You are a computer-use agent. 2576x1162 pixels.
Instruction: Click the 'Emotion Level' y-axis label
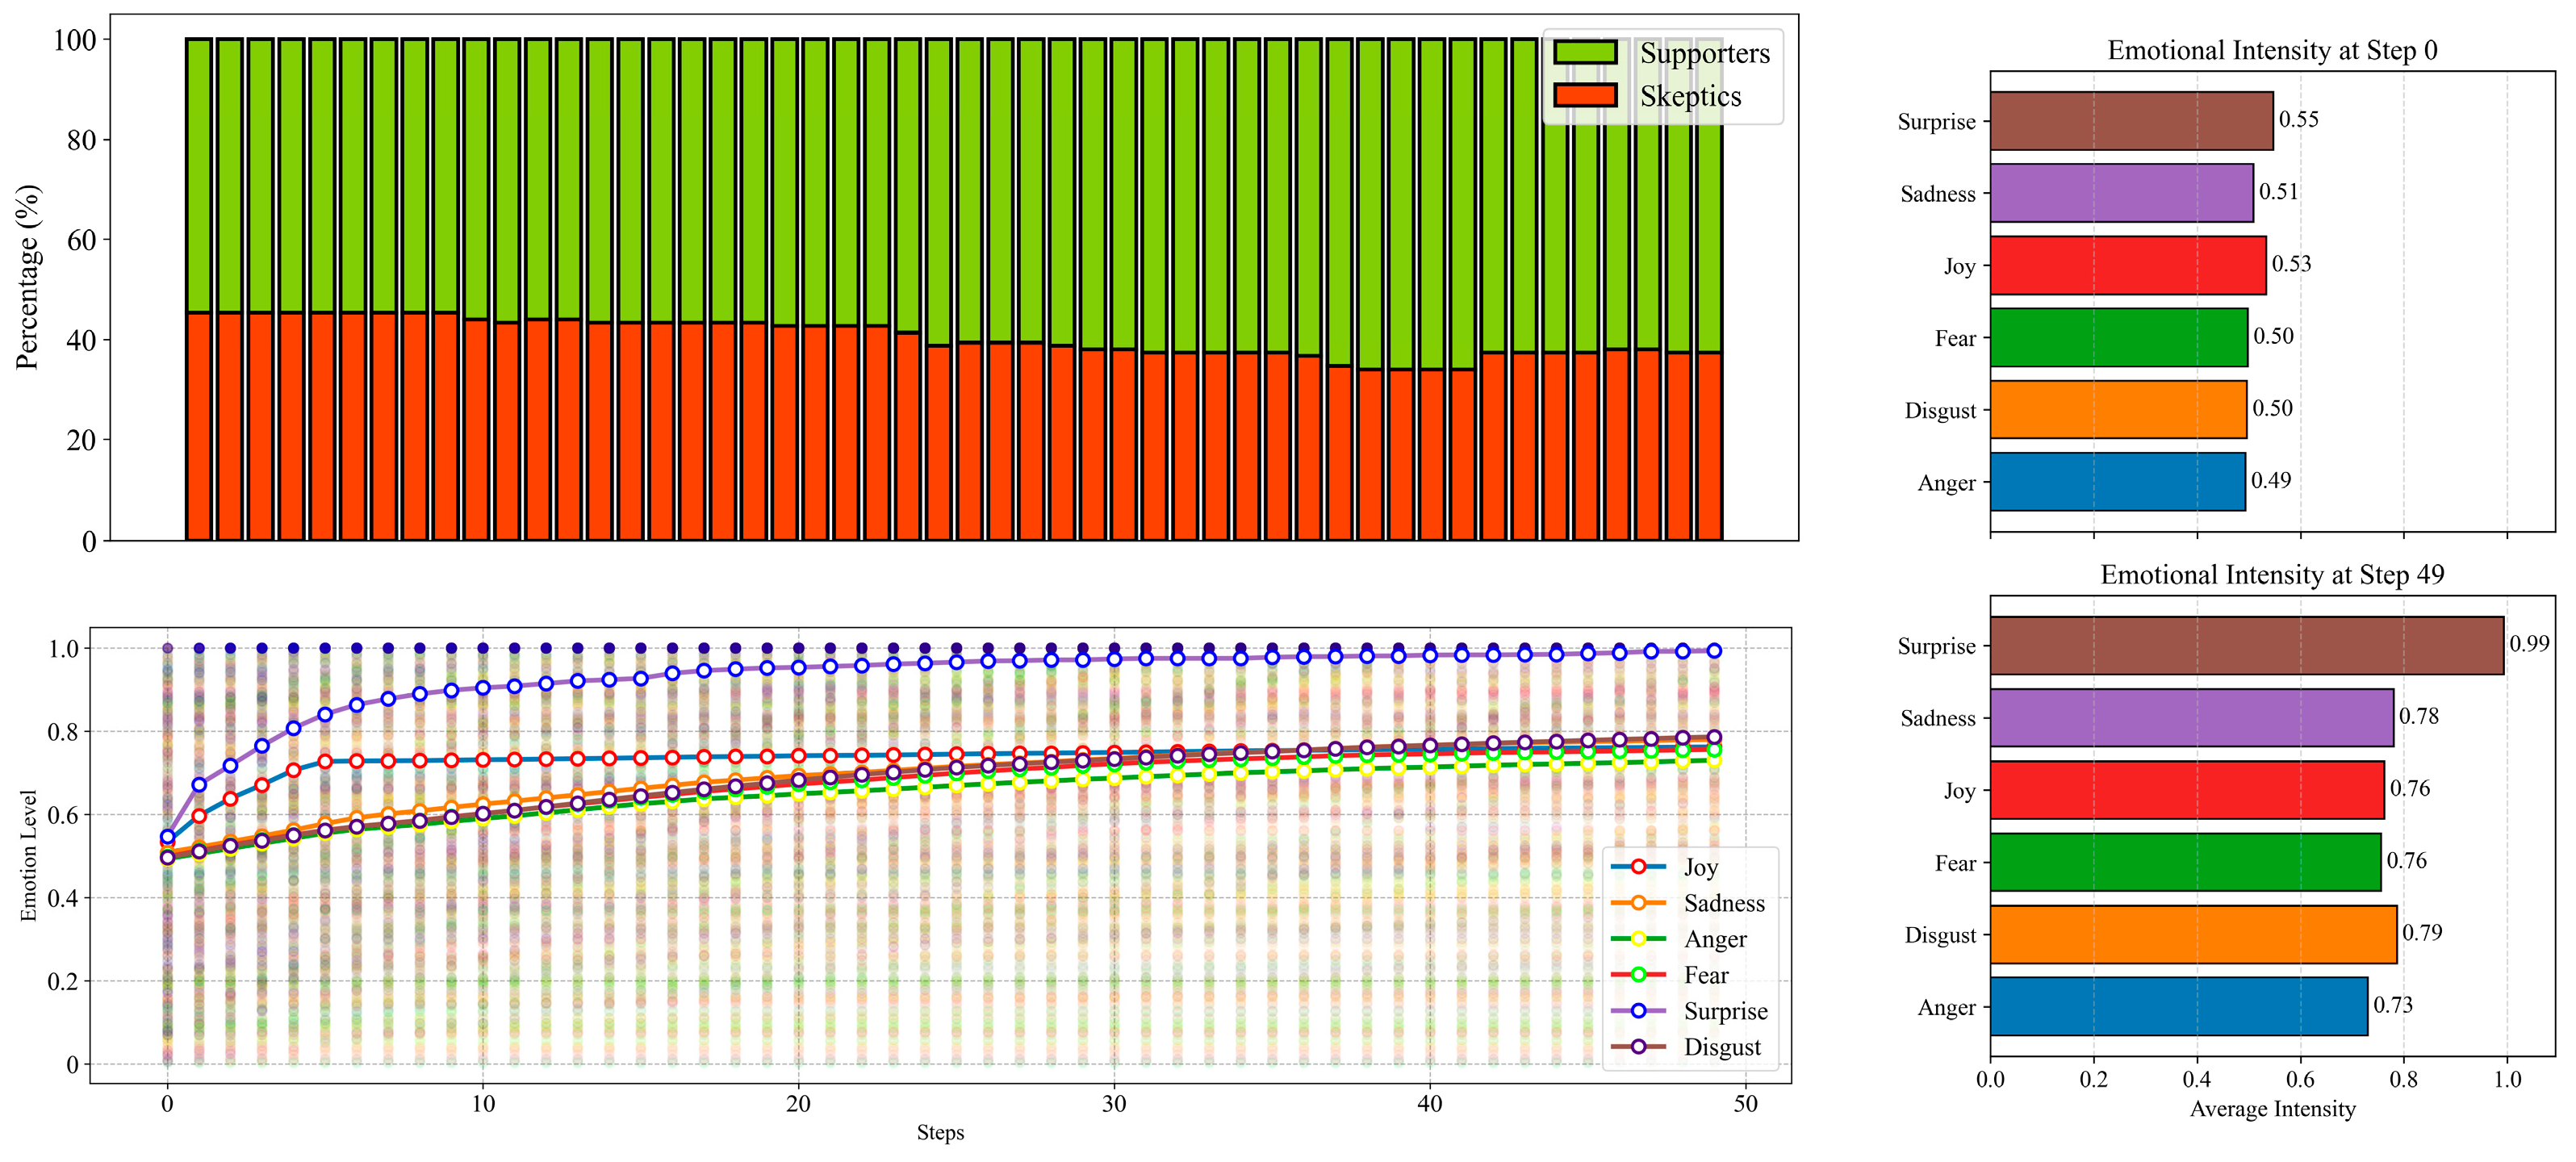(x=28, y=856)
